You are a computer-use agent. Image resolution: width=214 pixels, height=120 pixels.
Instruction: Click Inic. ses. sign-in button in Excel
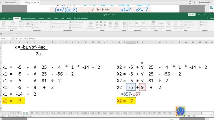click(192, 15)
